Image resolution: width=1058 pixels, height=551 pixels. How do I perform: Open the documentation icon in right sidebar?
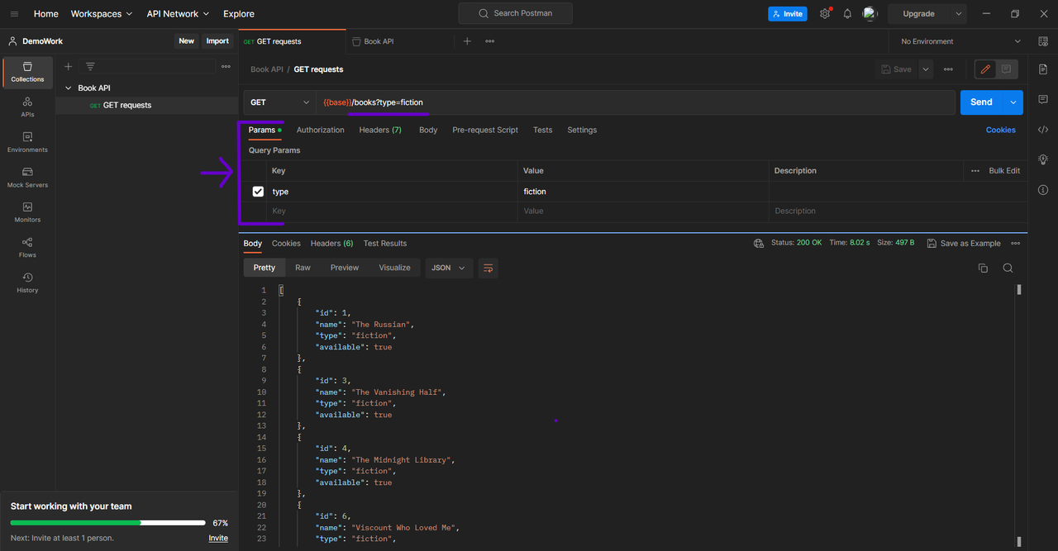[1043, 69]
